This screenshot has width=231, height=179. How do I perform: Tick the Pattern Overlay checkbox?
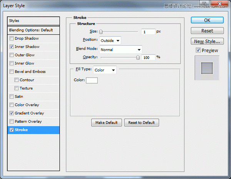click(x=11, y=121)
